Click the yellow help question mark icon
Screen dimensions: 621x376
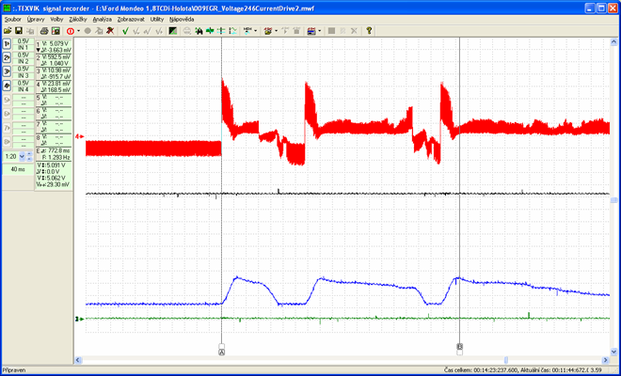pyautogui.click(x=369, y=31)
